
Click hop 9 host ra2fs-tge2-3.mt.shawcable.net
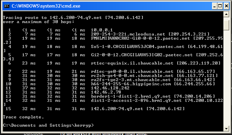pos(131,80)
